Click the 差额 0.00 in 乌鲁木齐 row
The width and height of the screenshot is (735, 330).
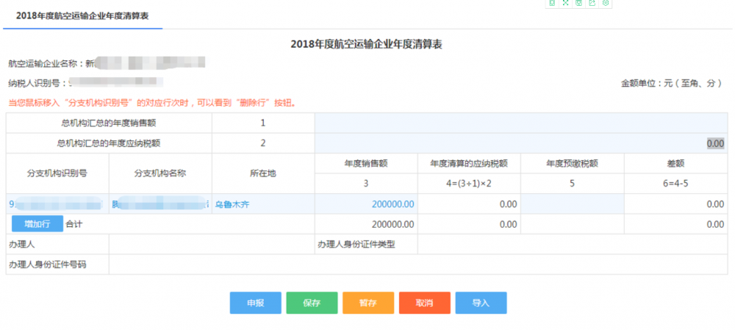coord(715,204)
